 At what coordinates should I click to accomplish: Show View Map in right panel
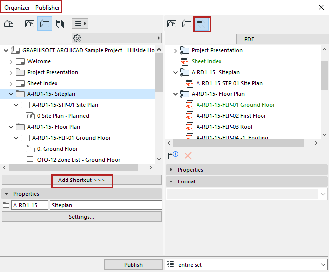172,24
